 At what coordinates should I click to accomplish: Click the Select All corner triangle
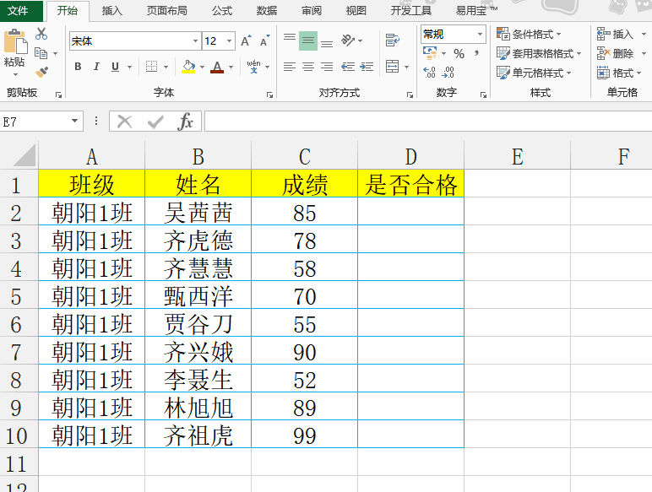(x=24, y=156)
